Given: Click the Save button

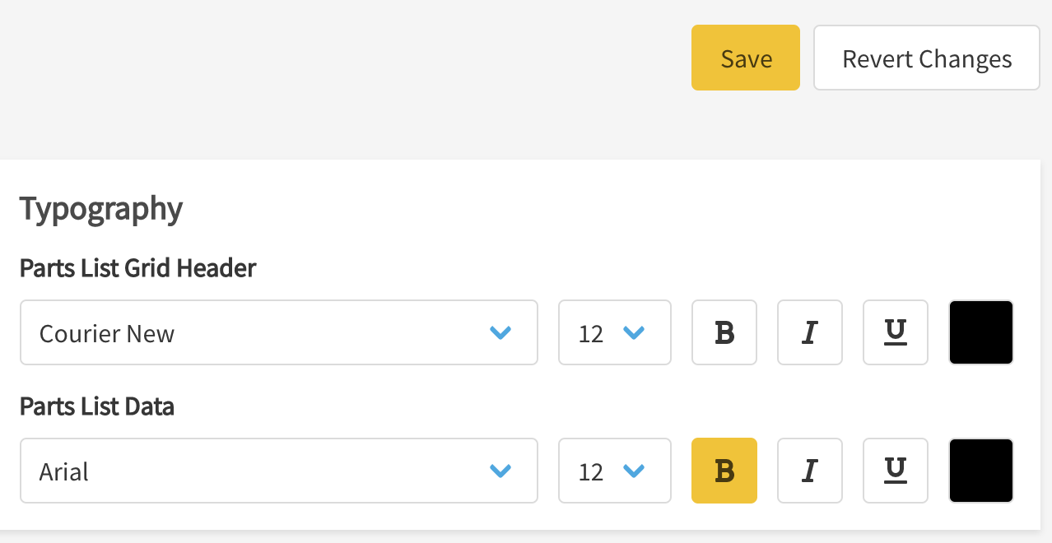Looking at the screenshot, I should coord(746,58).
